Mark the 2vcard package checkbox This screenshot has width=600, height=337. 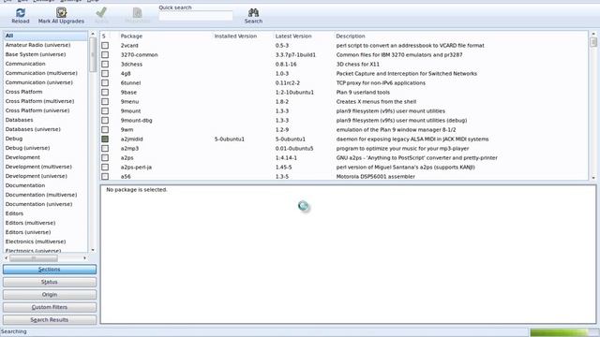click(105, 46)
